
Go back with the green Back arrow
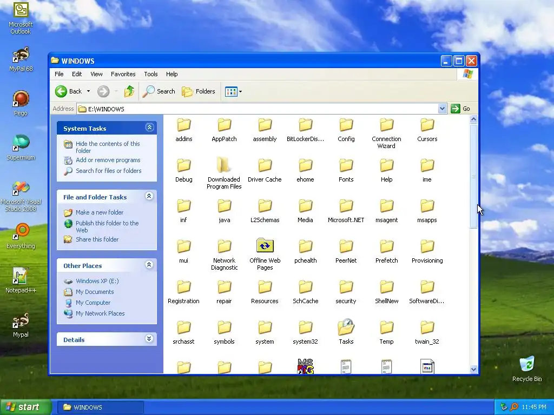click(x=69, y=91)
